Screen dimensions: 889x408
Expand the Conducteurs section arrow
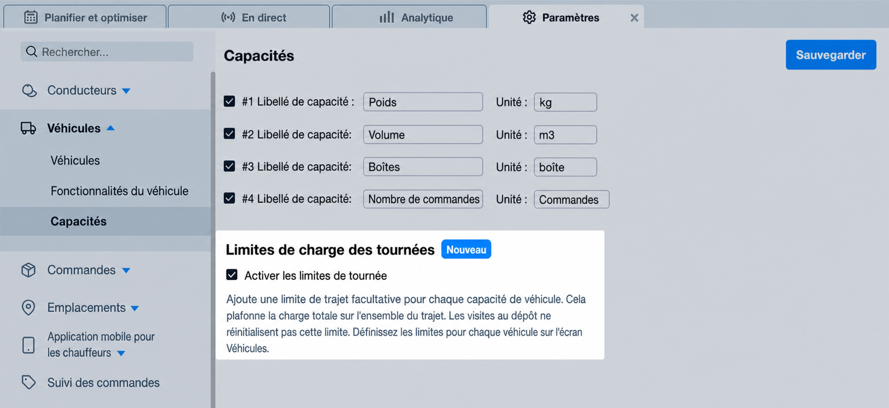click(126, 91)
